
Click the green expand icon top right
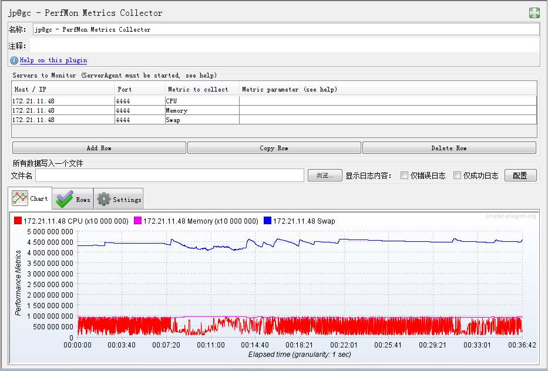click(534, 13)
